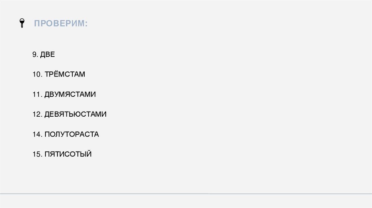
Task: Click the first letter П of ПЯТИСОТЫЙ
Action: 47,154
